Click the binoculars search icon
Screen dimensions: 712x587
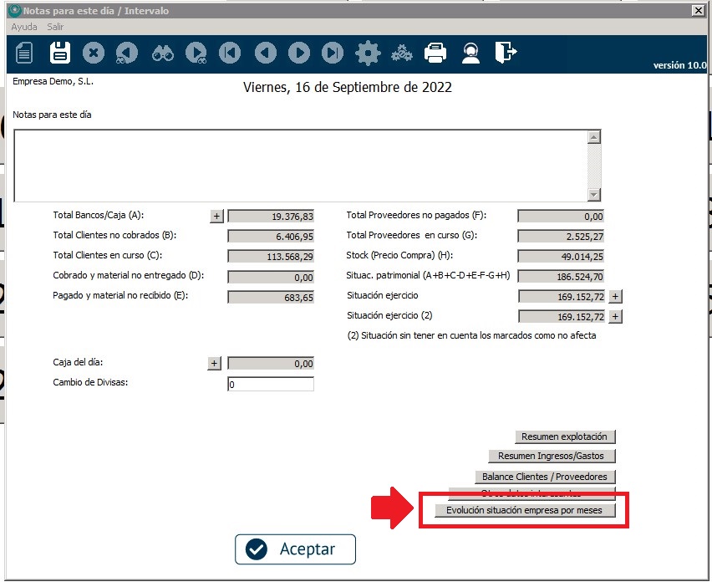tap(162, 54)
